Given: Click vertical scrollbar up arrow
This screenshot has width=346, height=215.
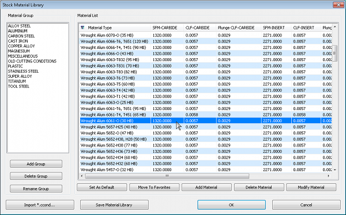Looking at the screenshot, I should coord(335,27).
